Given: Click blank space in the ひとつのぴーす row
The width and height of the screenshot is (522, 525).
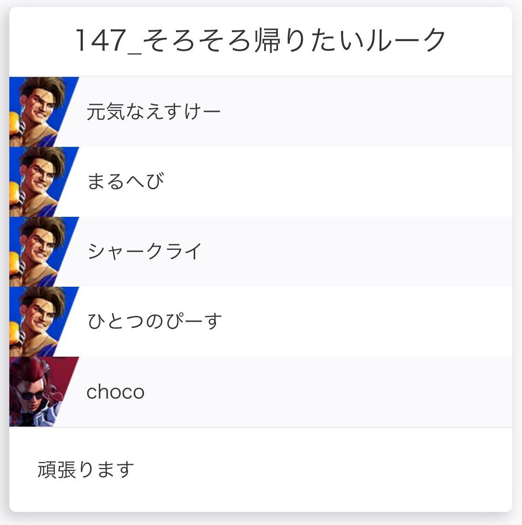Looking at the screenshot, I should [363, 322].
